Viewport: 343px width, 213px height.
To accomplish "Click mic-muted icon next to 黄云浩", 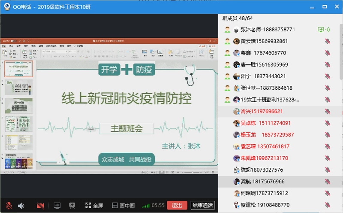I will (328, 41).
